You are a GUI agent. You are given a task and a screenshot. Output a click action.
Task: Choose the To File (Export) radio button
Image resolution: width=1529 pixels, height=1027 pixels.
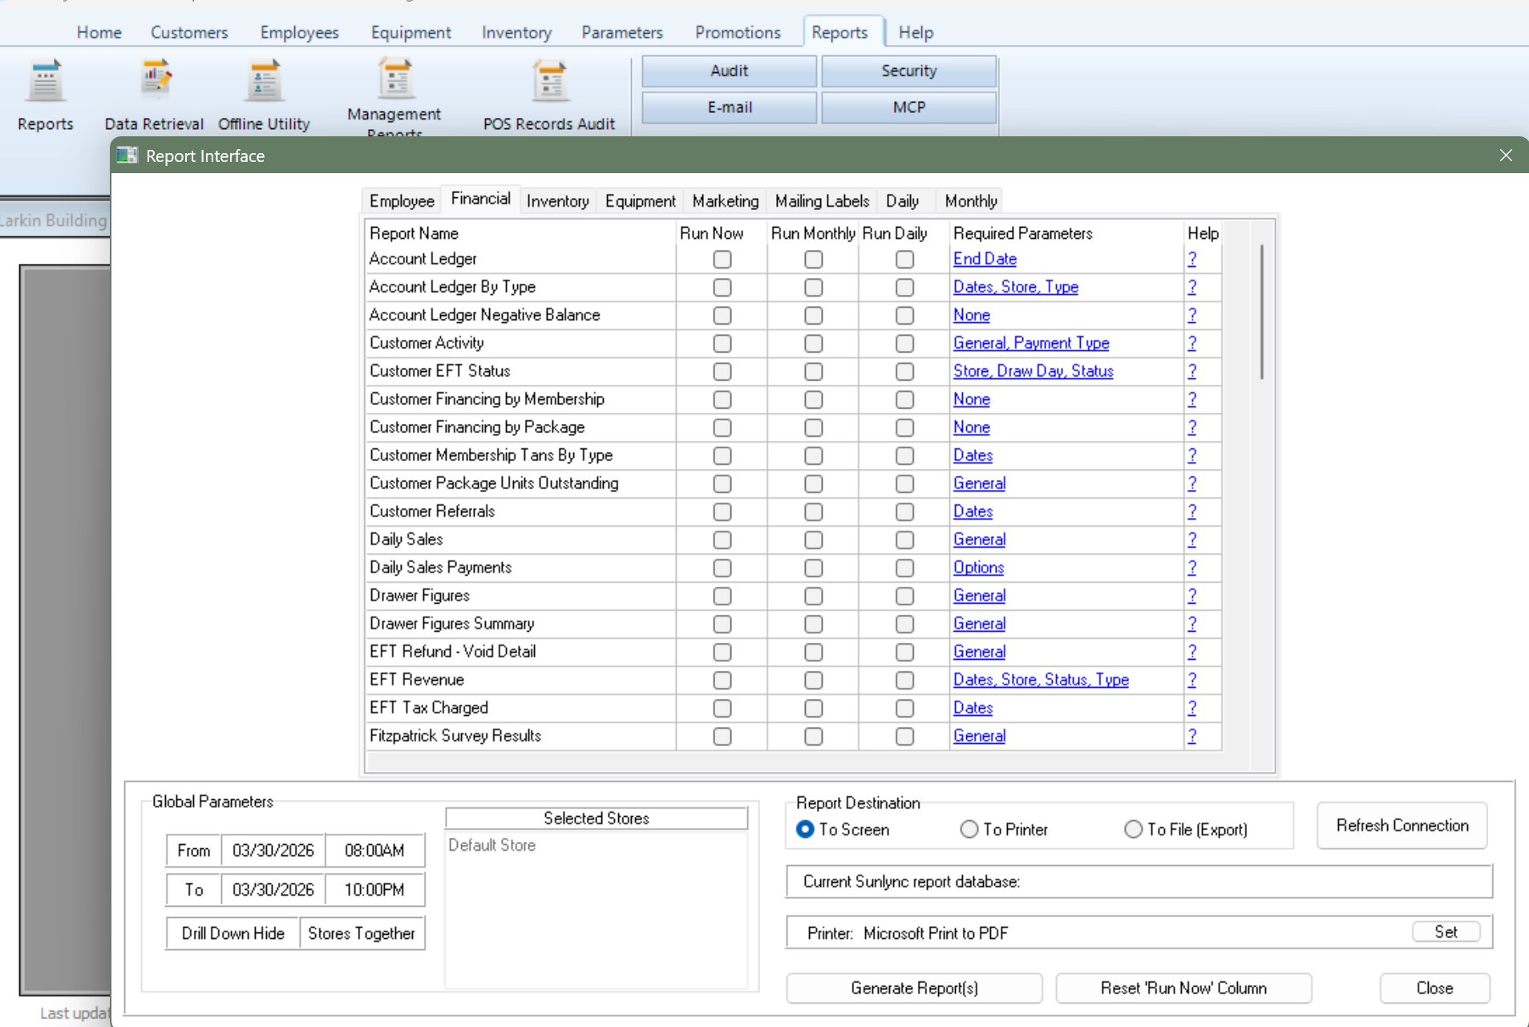1133,830
